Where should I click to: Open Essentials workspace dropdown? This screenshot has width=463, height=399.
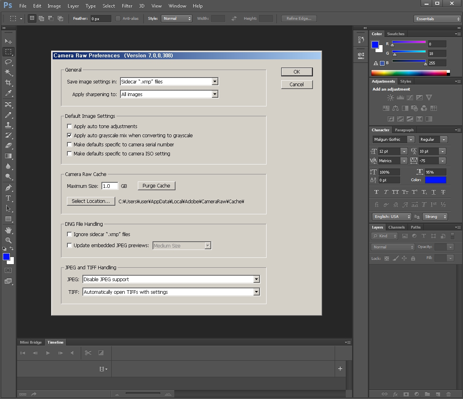coord(437,19)
